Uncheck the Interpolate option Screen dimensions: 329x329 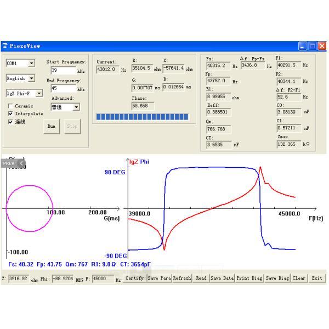pos(10,114)
